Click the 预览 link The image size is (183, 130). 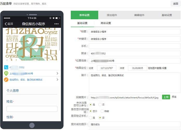174,97
